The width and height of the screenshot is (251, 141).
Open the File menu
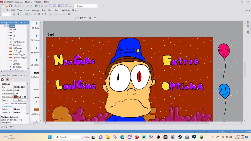pos(7,10)
